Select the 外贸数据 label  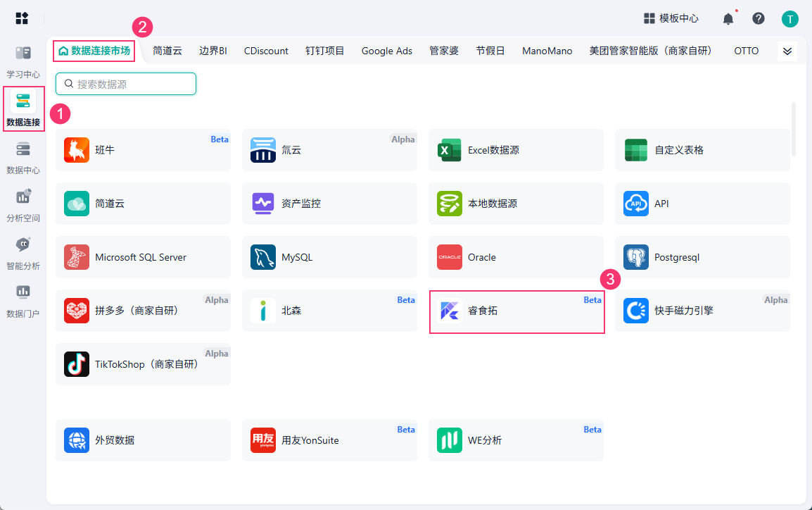click(x=115, y=440)
